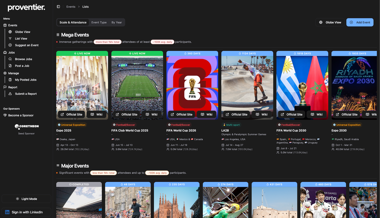Open Official Site for FIFA World Cup 2030

pos(291,115)
